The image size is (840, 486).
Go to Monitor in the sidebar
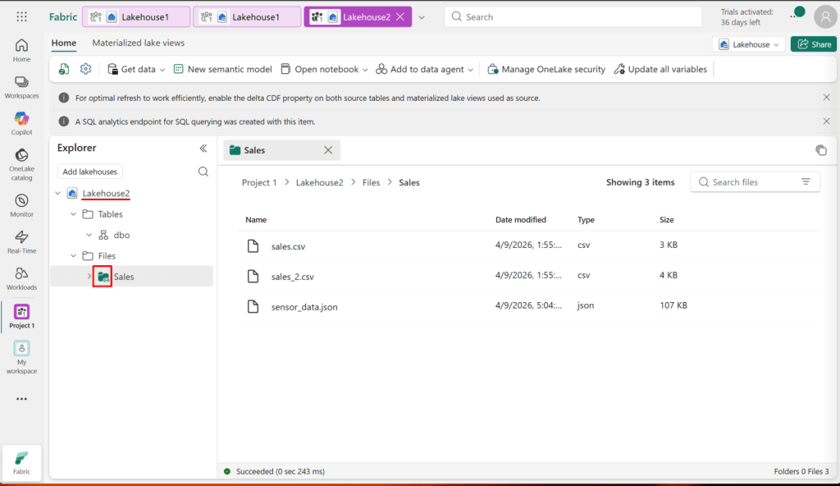pos(21,204)
